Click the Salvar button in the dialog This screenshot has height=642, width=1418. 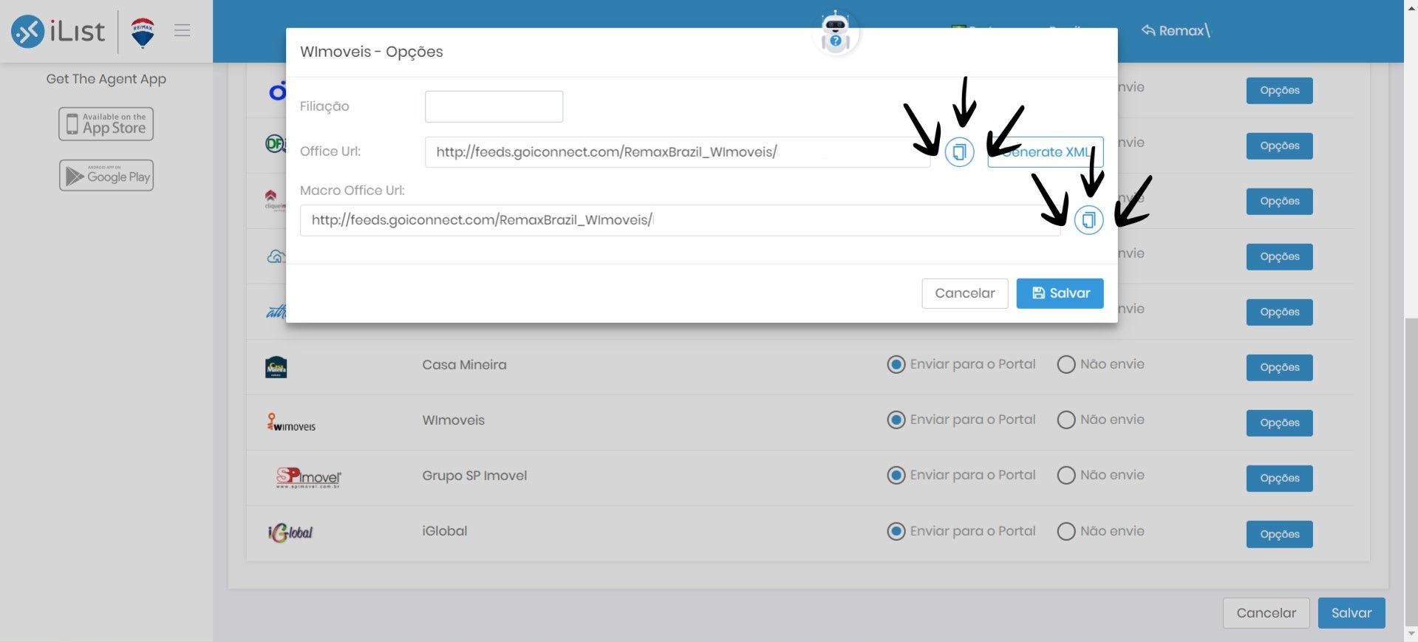click(1060, 293)
